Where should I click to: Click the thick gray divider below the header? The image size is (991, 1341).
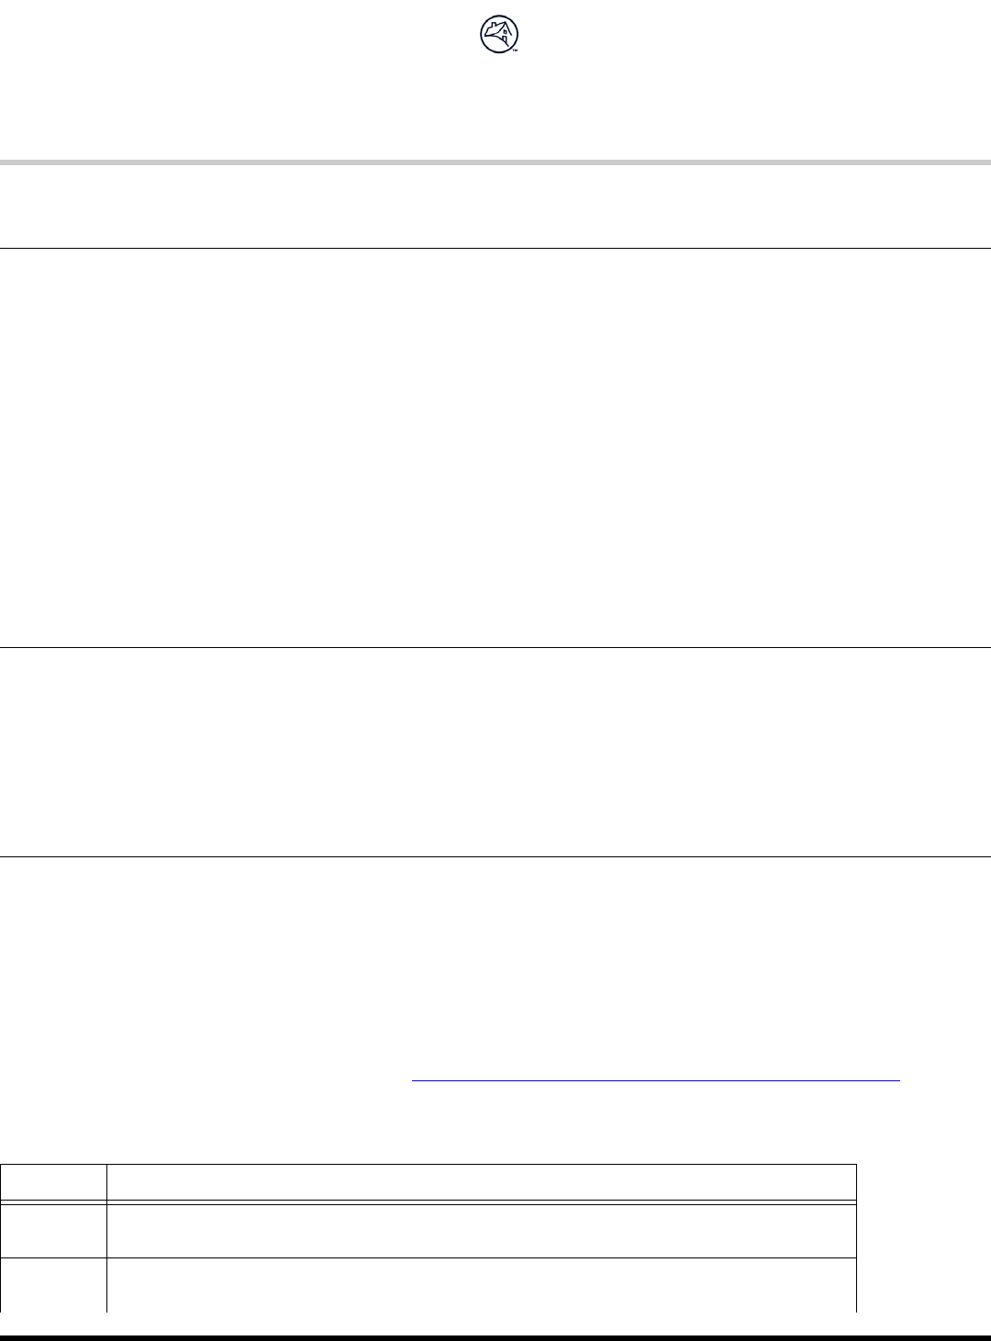[495, 162]
